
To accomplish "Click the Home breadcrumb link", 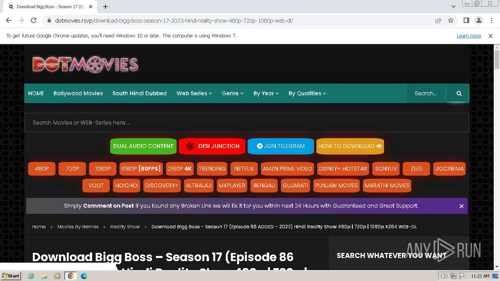I will click(39, 227).
